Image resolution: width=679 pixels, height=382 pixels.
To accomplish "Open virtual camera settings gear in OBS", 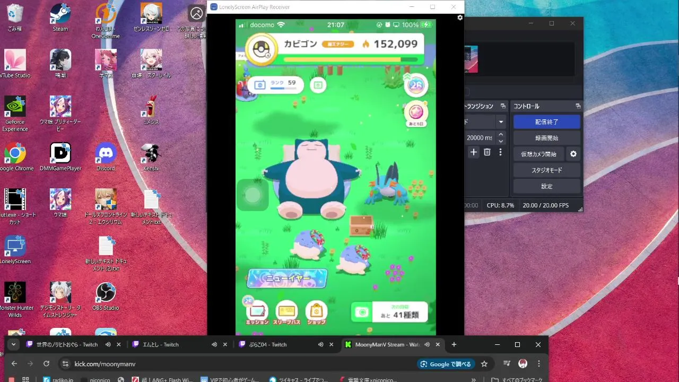I will (573, 154).
